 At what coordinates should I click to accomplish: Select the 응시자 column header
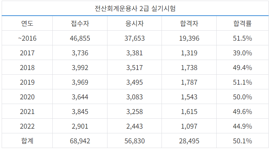(x=134, y=23)
